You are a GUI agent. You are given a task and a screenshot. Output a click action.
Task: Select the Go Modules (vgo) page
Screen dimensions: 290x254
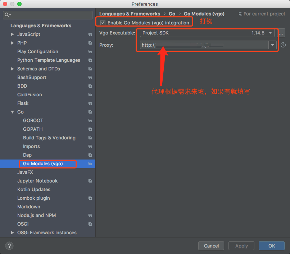click(43, 164)
